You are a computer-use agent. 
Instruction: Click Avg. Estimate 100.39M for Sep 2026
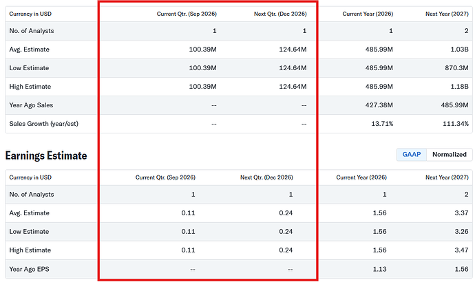pyautogui.click(x=202, y=50)
